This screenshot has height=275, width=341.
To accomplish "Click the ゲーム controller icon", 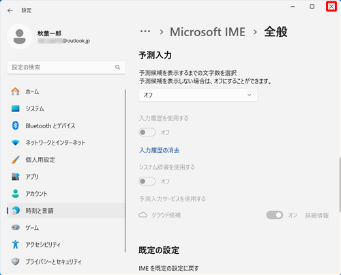I will click(x=16, y=227).
